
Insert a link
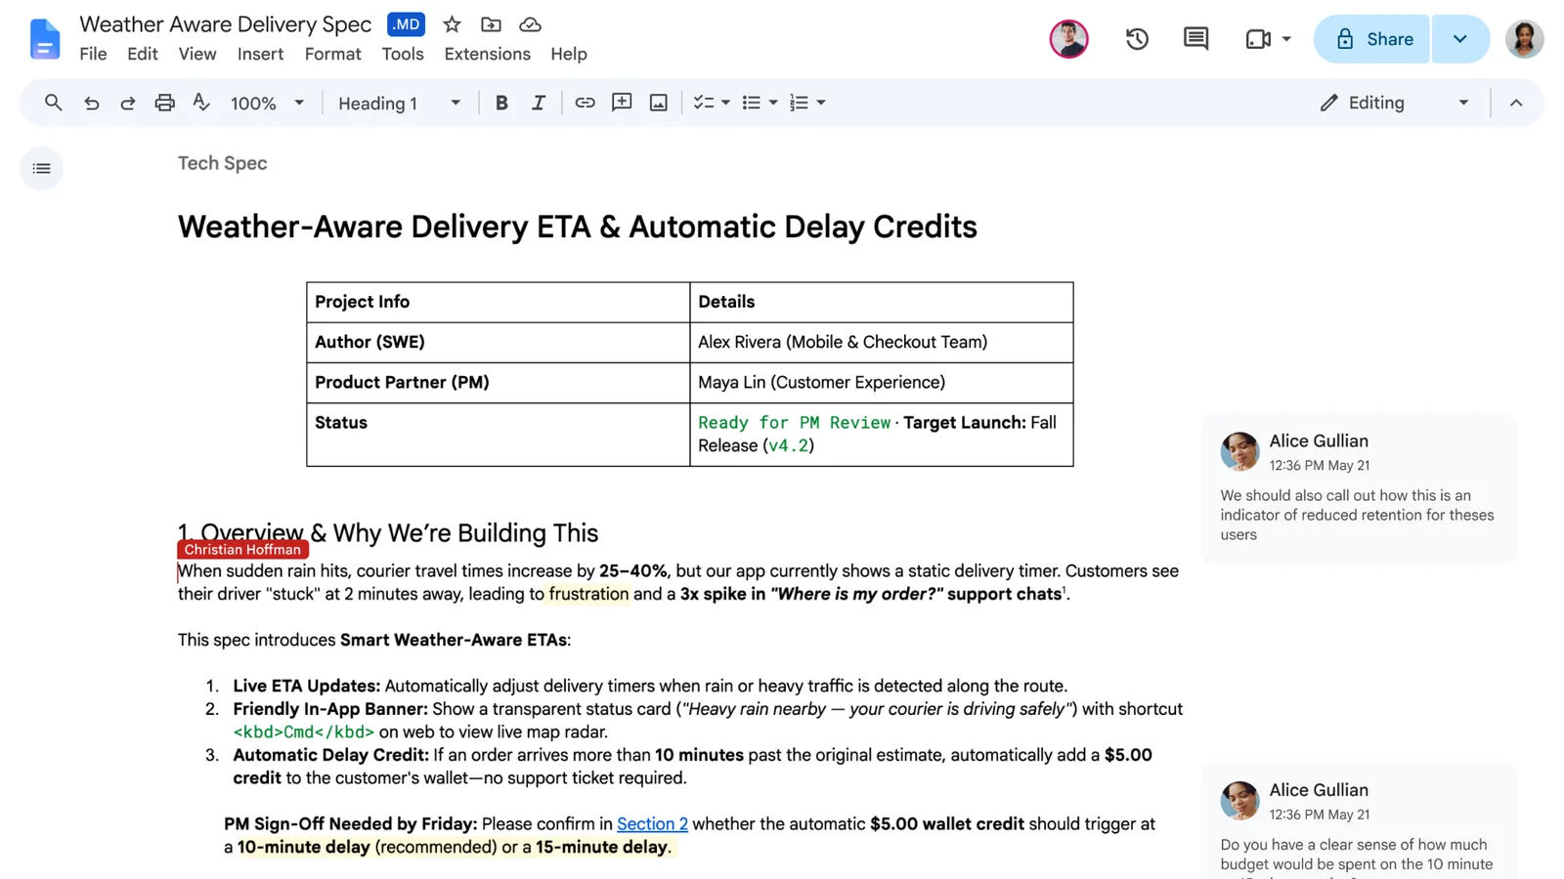point(585,103)
